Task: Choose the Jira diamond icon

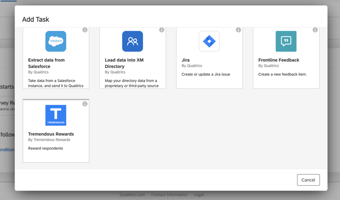Action: point(209,41)
